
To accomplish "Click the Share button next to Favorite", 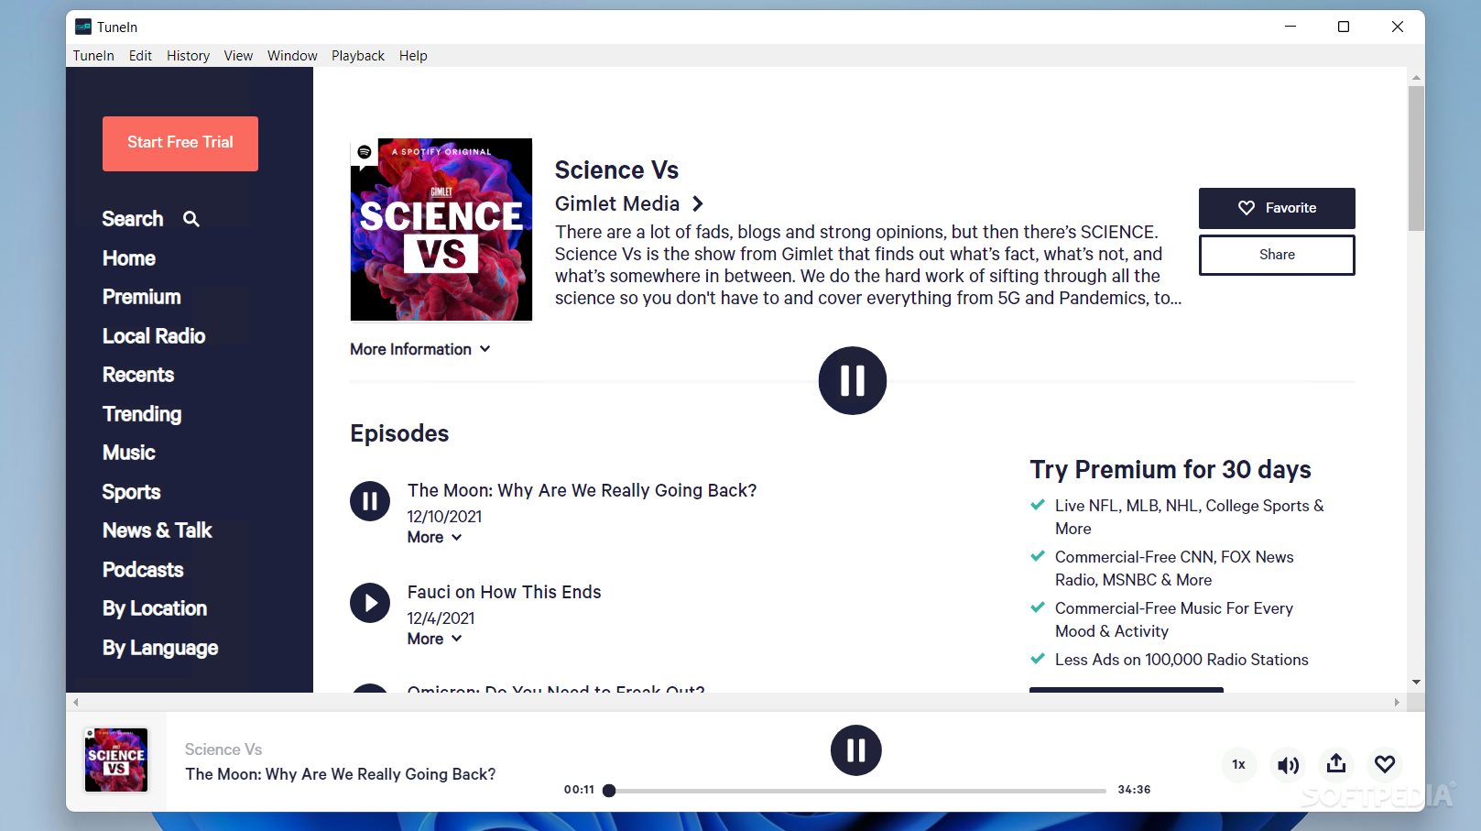I will [x=1277, y=255].
